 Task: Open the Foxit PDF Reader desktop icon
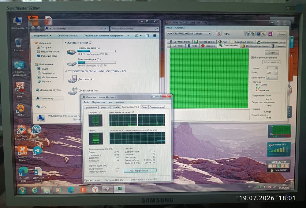coord(23,153)
